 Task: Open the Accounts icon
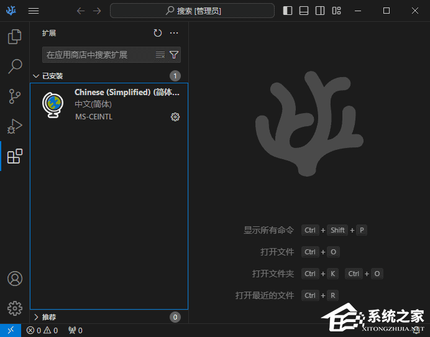point(15,279)
